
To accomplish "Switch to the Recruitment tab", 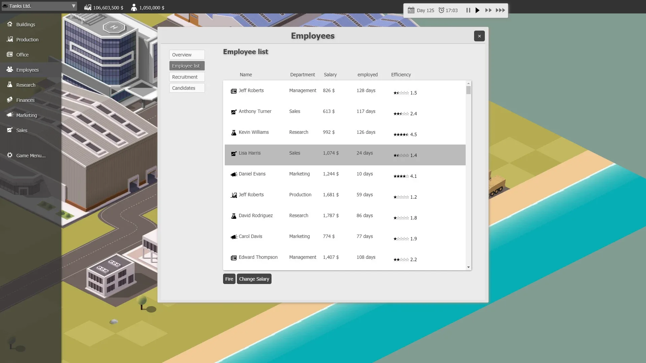I will tap(187, 77).
